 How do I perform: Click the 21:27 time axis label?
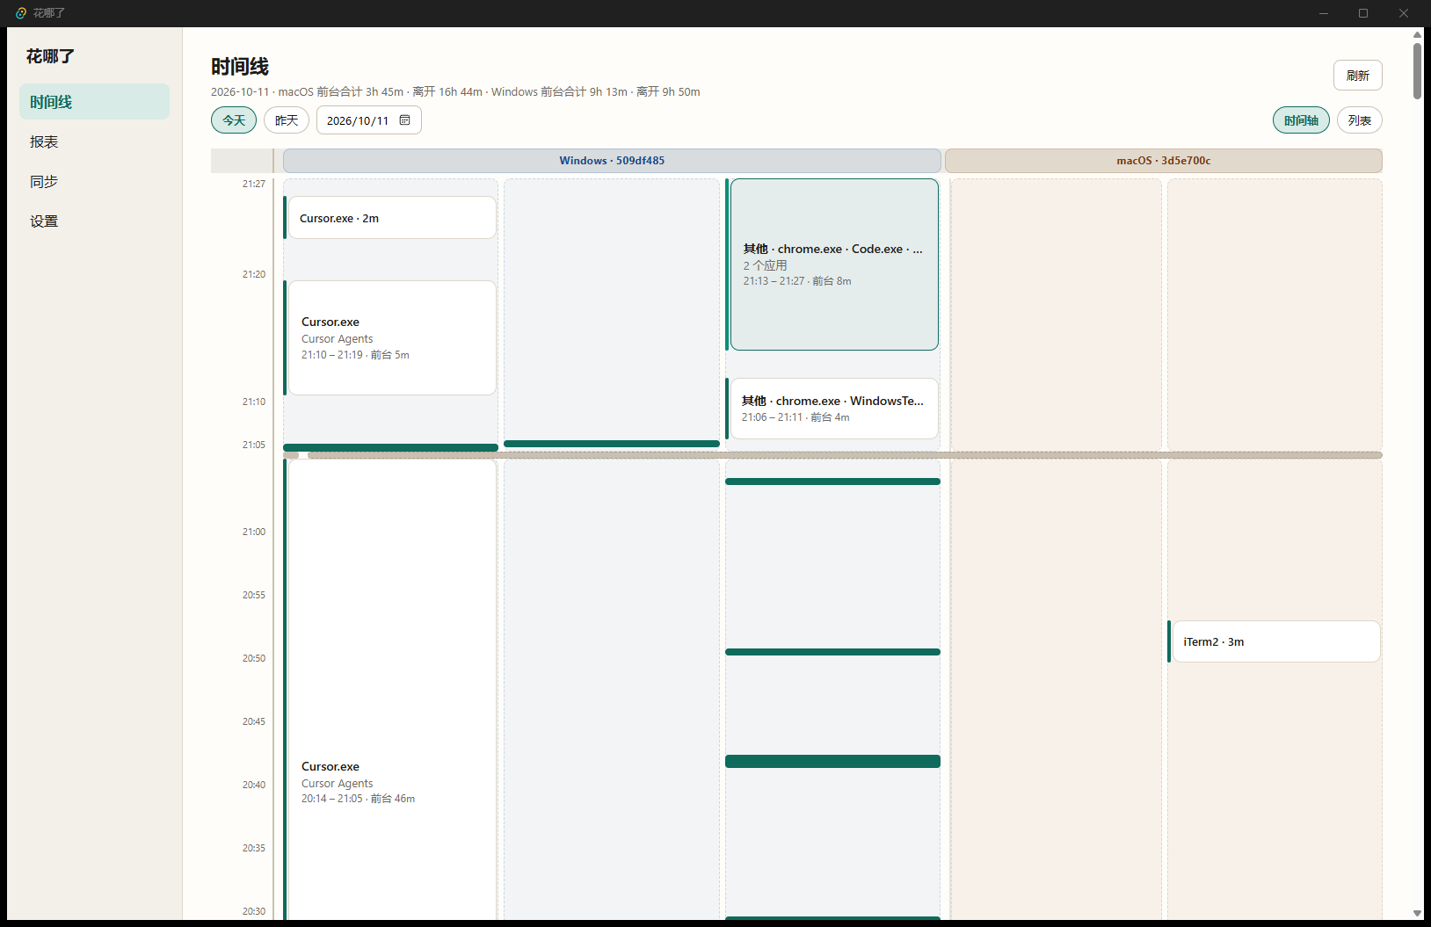pyautogui.click(x=254, y=184)
